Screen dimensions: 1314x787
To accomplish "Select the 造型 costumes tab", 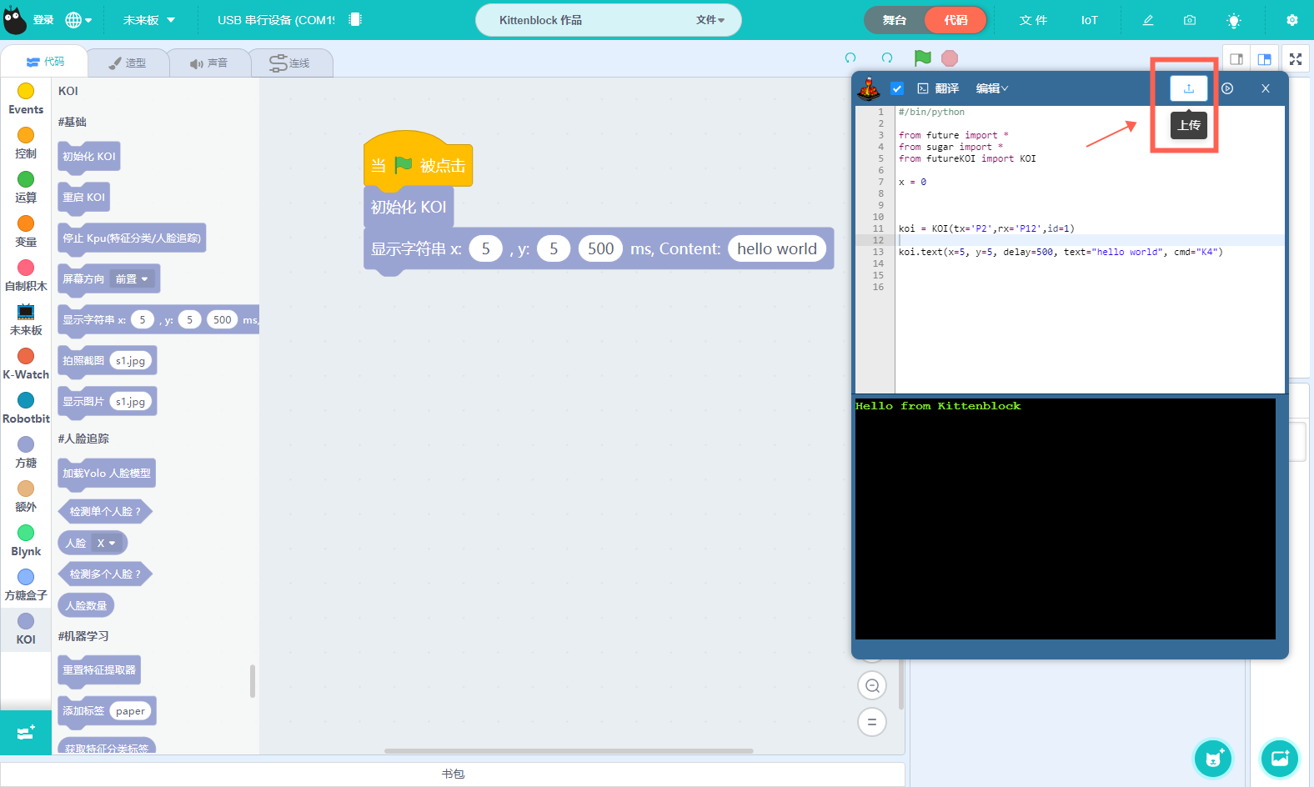I will (128, 63).
